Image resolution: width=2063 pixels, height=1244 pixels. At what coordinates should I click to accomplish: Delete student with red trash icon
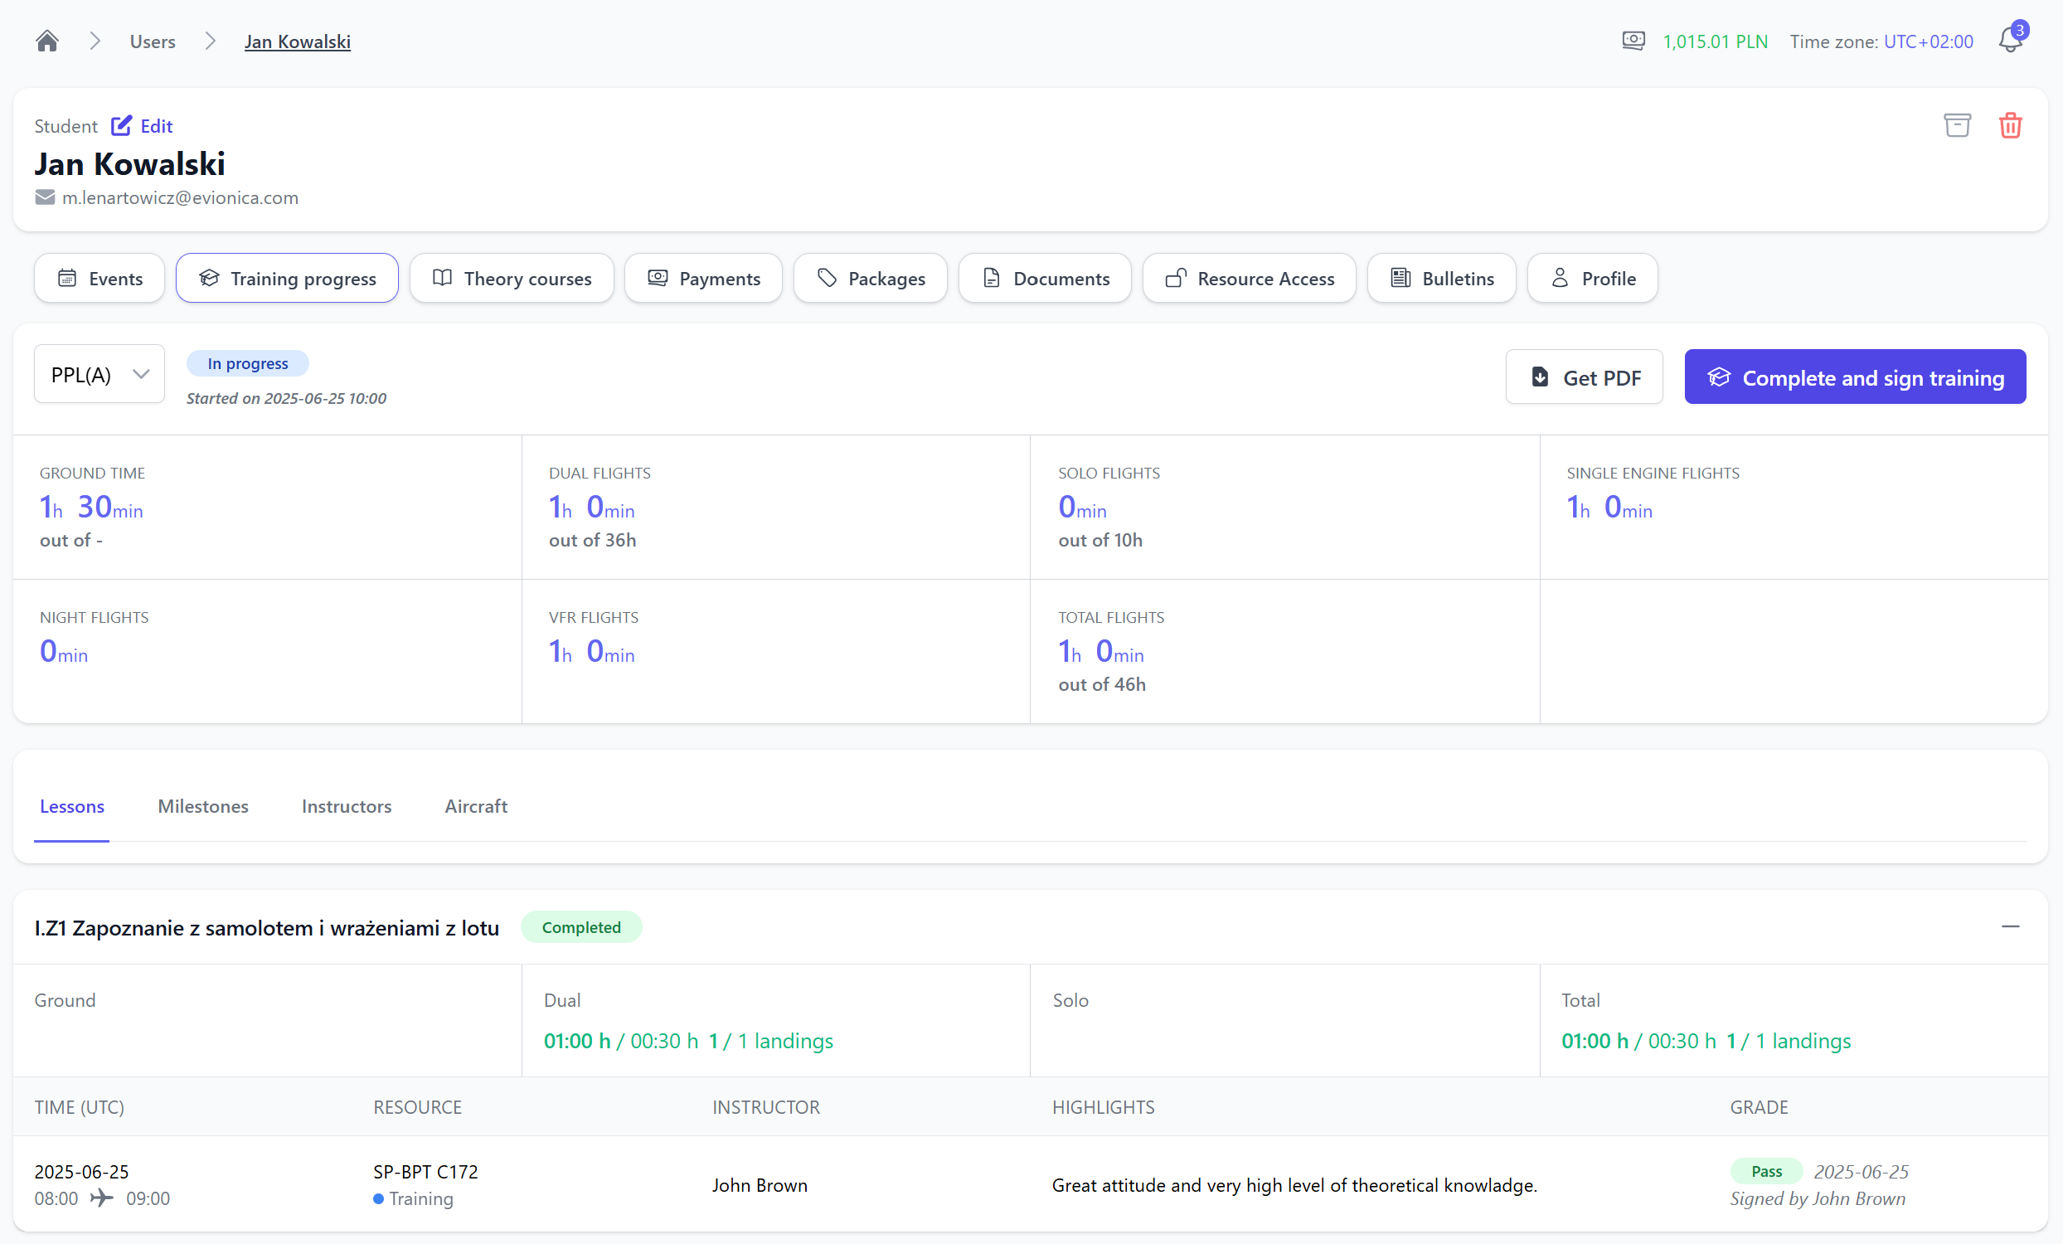2010,125
